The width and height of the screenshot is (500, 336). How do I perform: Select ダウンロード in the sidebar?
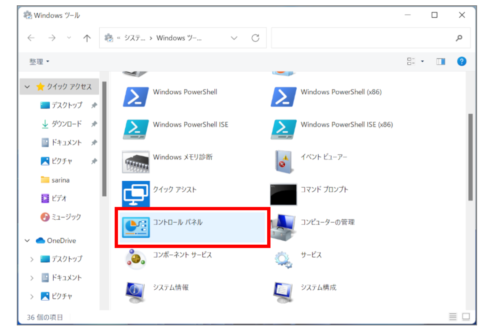tap(61, 124)
